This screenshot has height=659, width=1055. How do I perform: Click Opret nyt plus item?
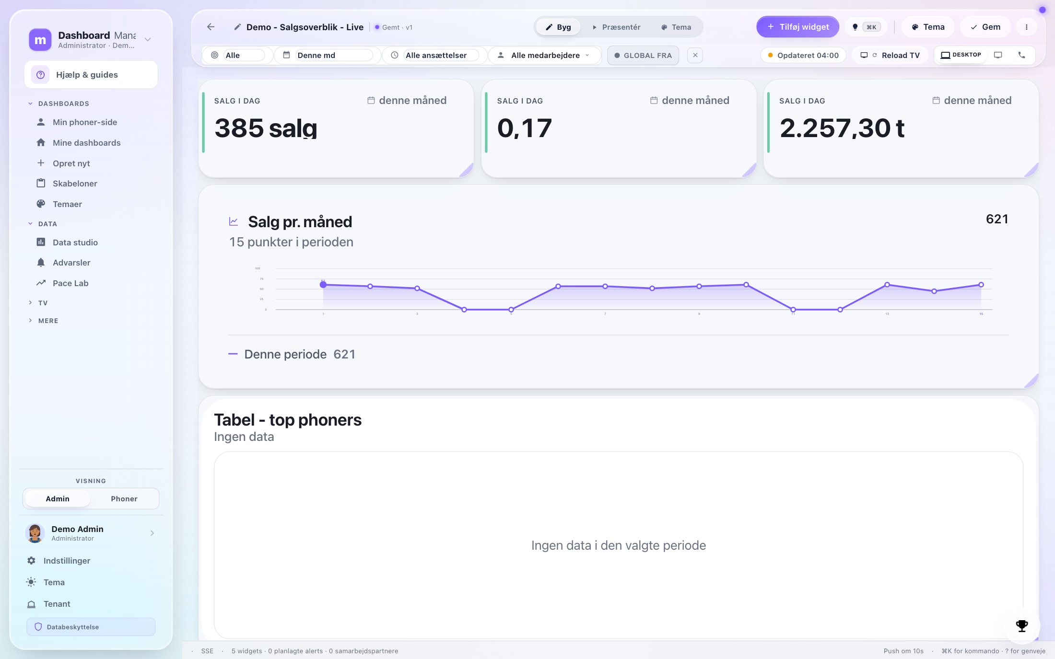(71, 163)
